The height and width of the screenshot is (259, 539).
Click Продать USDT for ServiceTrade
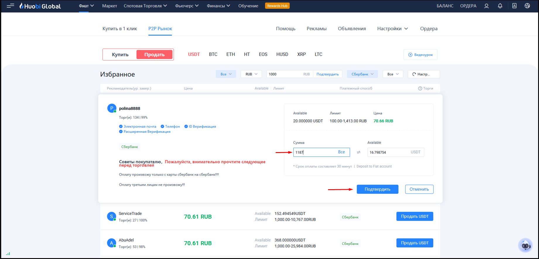(415, 216)
